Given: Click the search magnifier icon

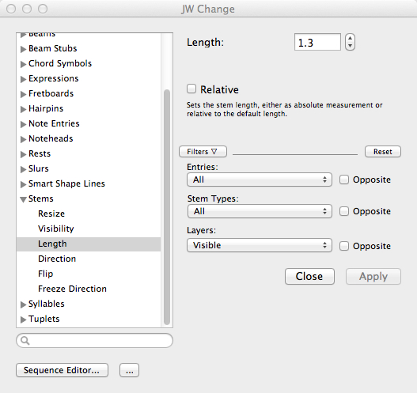Looking at the screenshot, I should (x=25, y=340).
